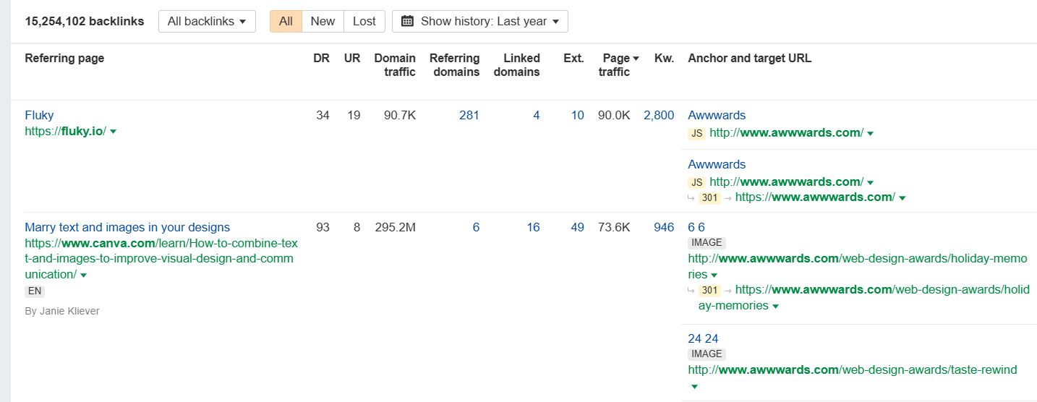
Task: Open redirected https://www.awwwards.com/ link
Action: (815, 197)
